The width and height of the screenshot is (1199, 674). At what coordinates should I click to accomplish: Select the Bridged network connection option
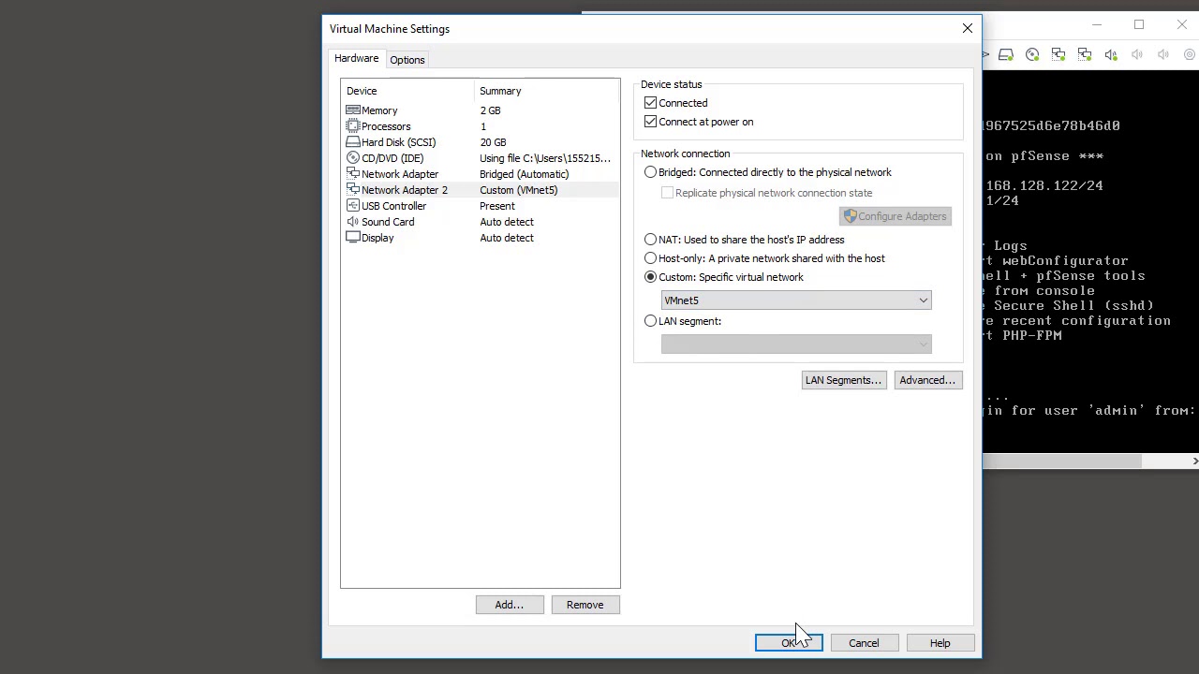(651, 172)
